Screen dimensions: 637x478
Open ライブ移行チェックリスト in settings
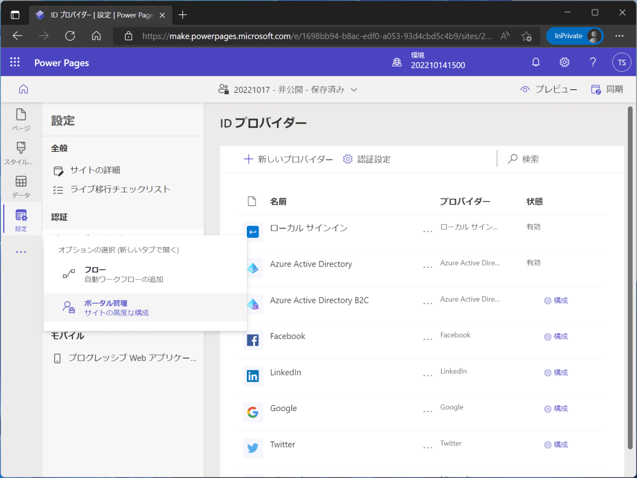tap(111, 189)
